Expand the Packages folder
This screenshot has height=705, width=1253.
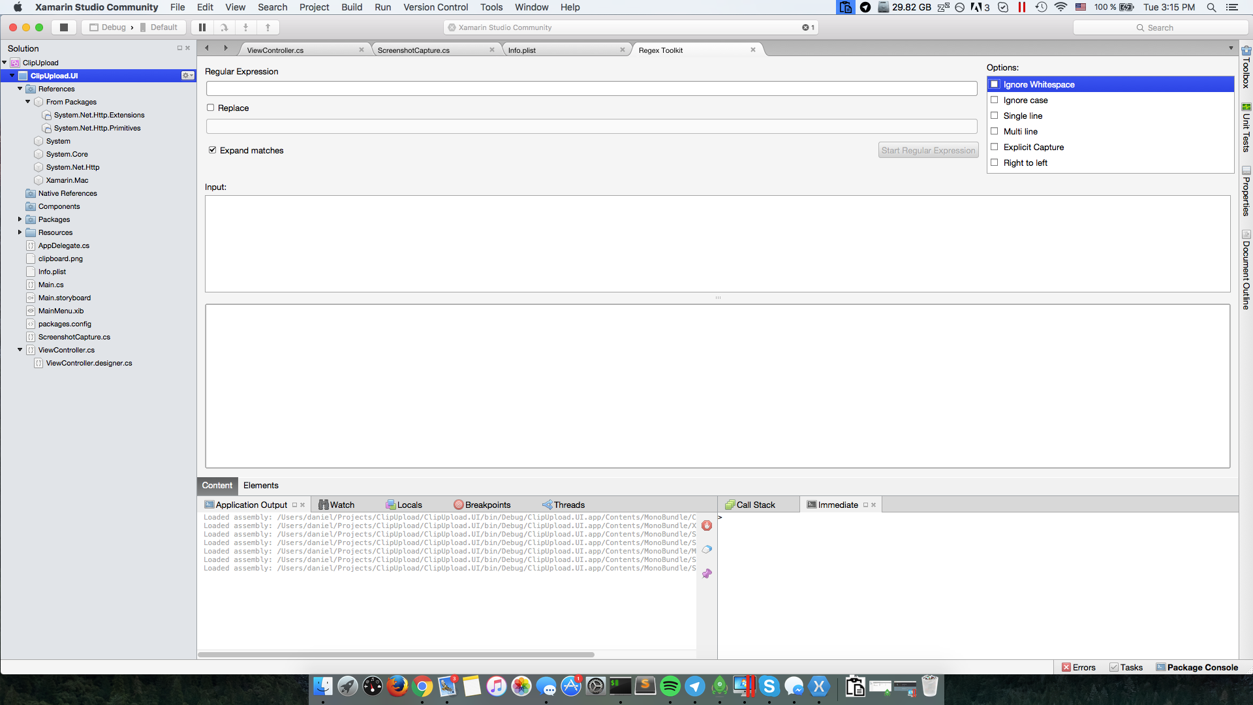(x=20, y=219)
